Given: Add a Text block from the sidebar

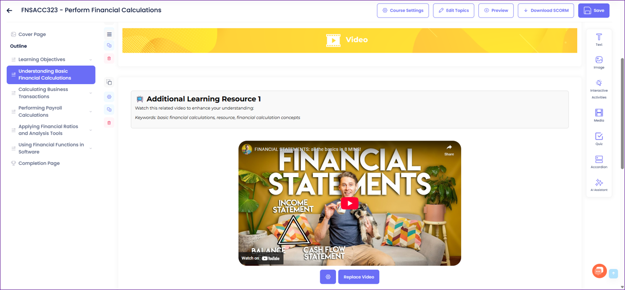Looking at the screenshot, I should click(599, 39).
